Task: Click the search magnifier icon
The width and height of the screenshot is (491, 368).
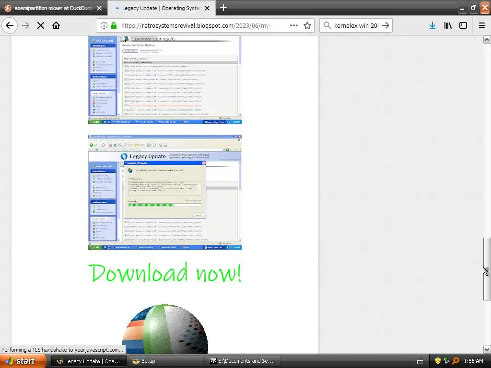Action: point(327,26)
